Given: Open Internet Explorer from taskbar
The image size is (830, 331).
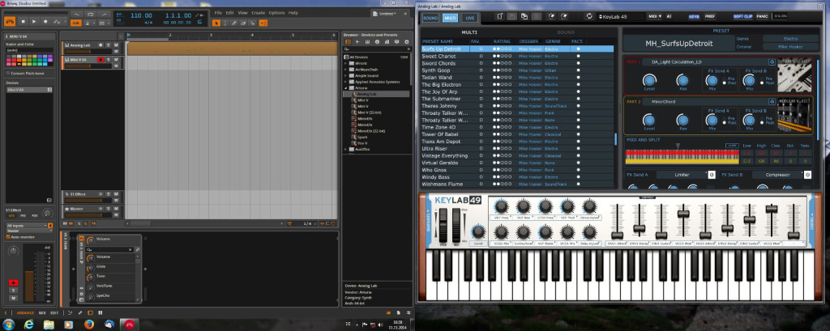Looking at the screenshot, I should [30, 324].
